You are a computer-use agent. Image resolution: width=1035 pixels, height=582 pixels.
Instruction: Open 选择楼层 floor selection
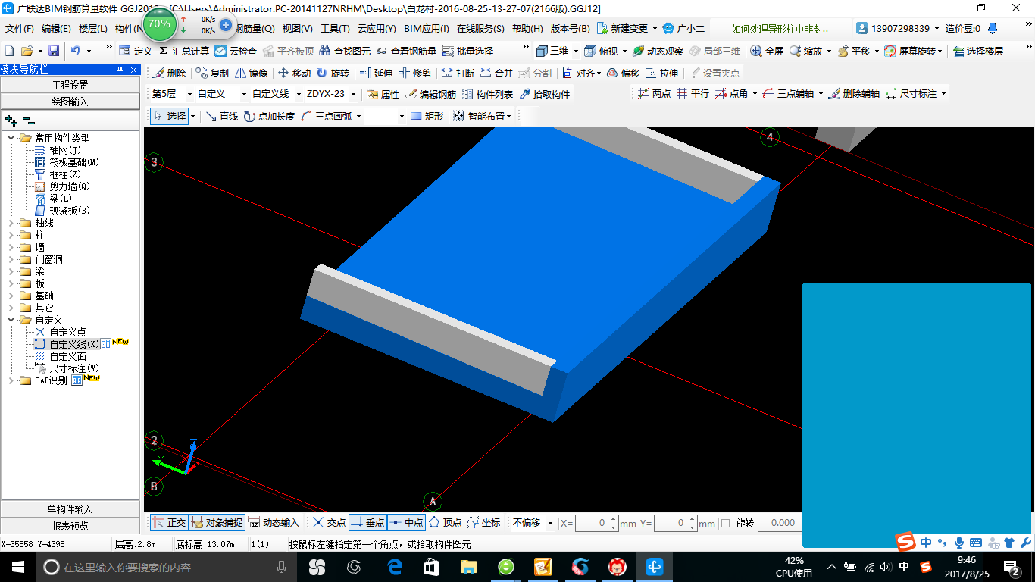click(978, 51)
